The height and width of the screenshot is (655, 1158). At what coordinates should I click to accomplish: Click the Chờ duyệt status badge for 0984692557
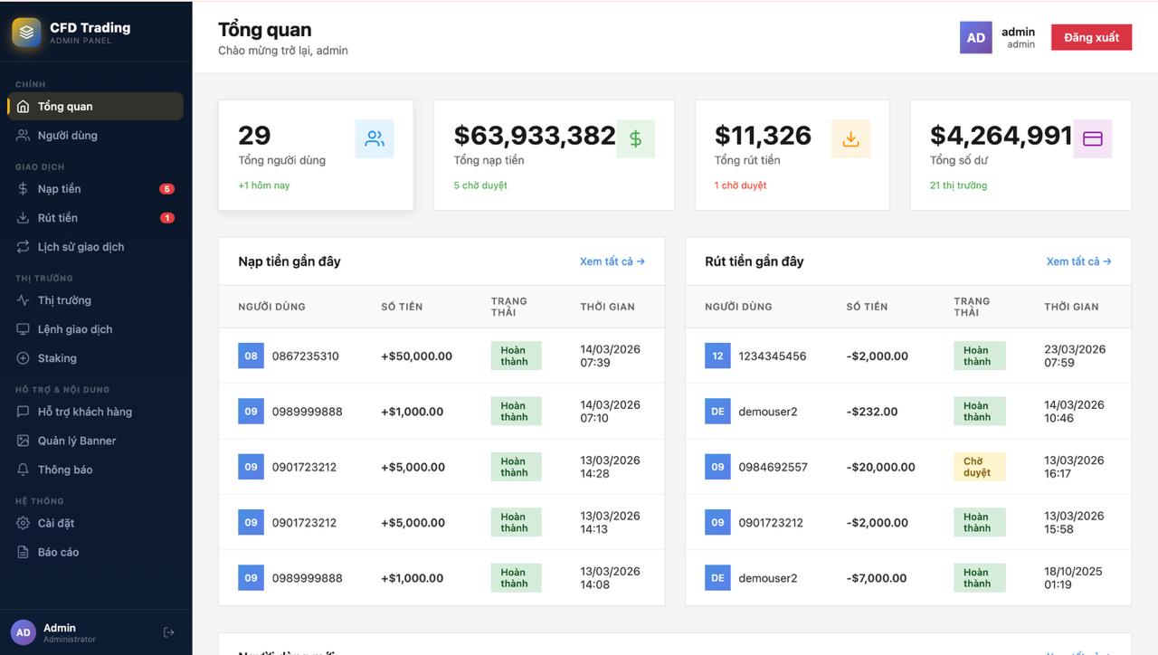click(979, 466)
